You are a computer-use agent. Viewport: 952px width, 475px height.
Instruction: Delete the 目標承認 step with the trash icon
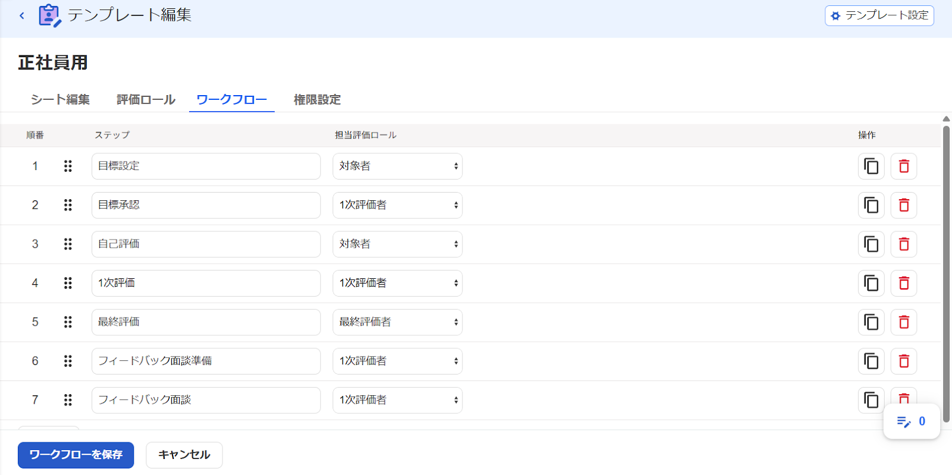click(904, 205)
